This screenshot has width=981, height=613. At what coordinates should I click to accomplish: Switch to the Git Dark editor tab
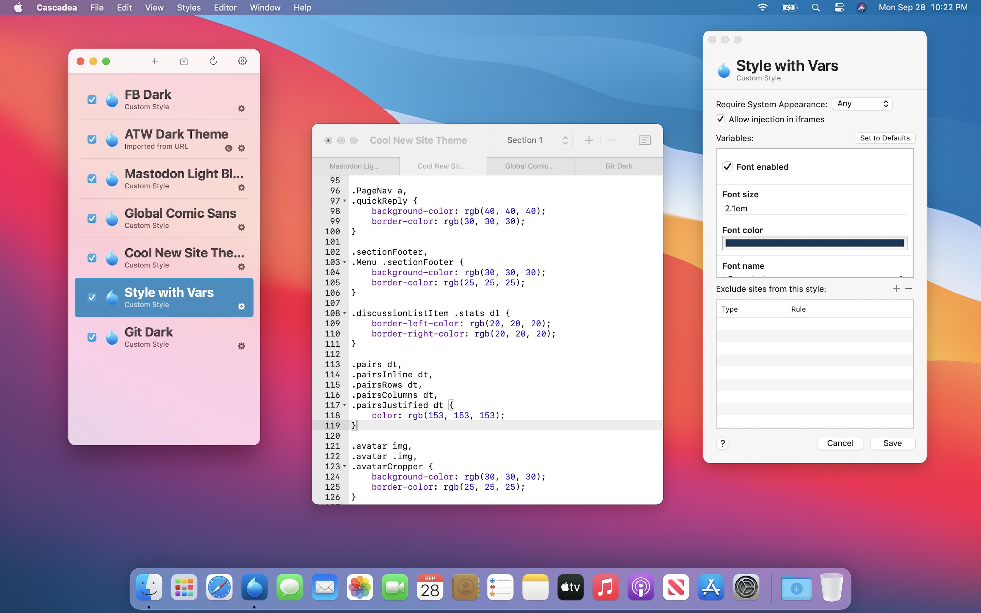tap(618, 166)
